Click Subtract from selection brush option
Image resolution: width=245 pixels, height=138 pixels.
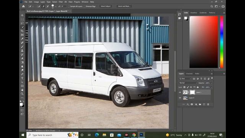click(x=47, y=6)
